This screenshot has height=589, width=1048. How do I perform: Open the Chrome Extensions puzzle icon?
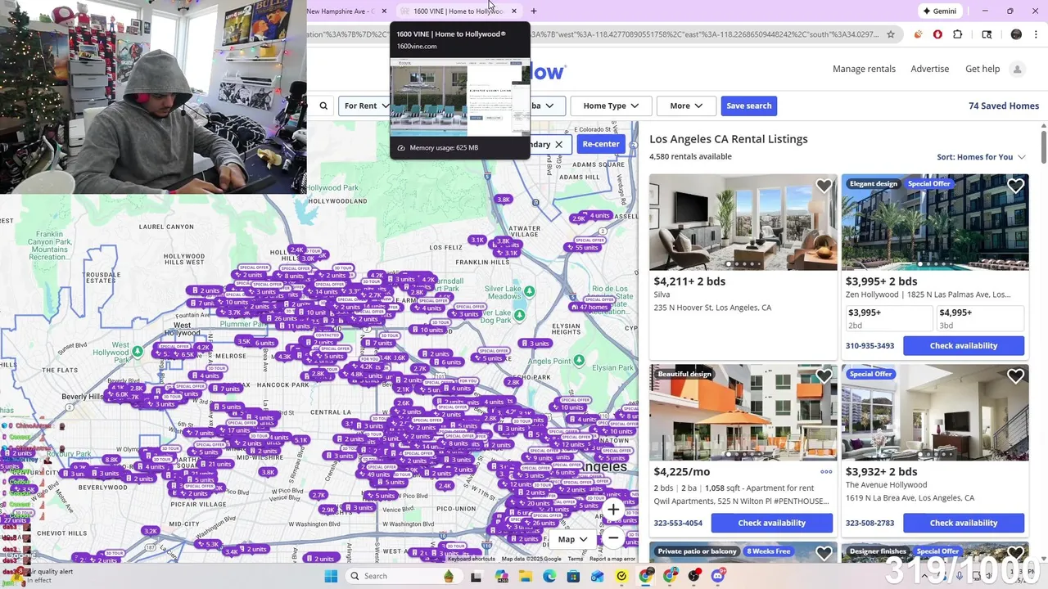tap(958, 34)
